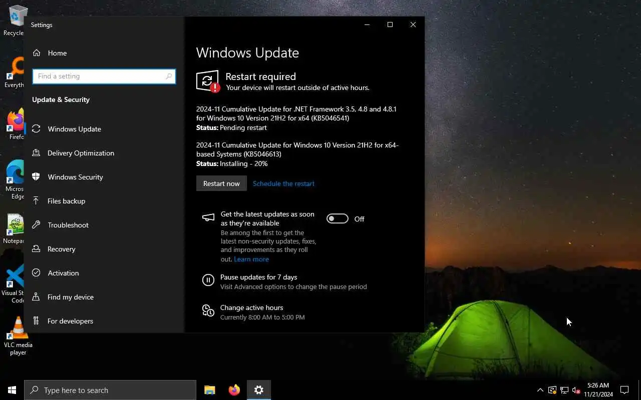This screenshot has height=400, width=641.
Task: Click the Settings gear on taskbar
Action: (259, 390)
